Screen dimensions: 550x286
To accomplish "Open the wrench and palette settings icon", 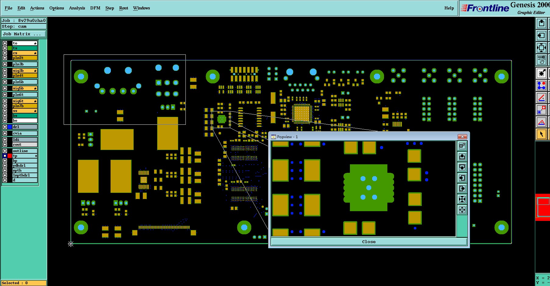I will point(541,60).
